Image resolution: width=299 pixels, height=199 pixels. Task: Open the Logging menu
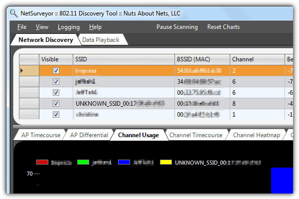coord(69,27)
